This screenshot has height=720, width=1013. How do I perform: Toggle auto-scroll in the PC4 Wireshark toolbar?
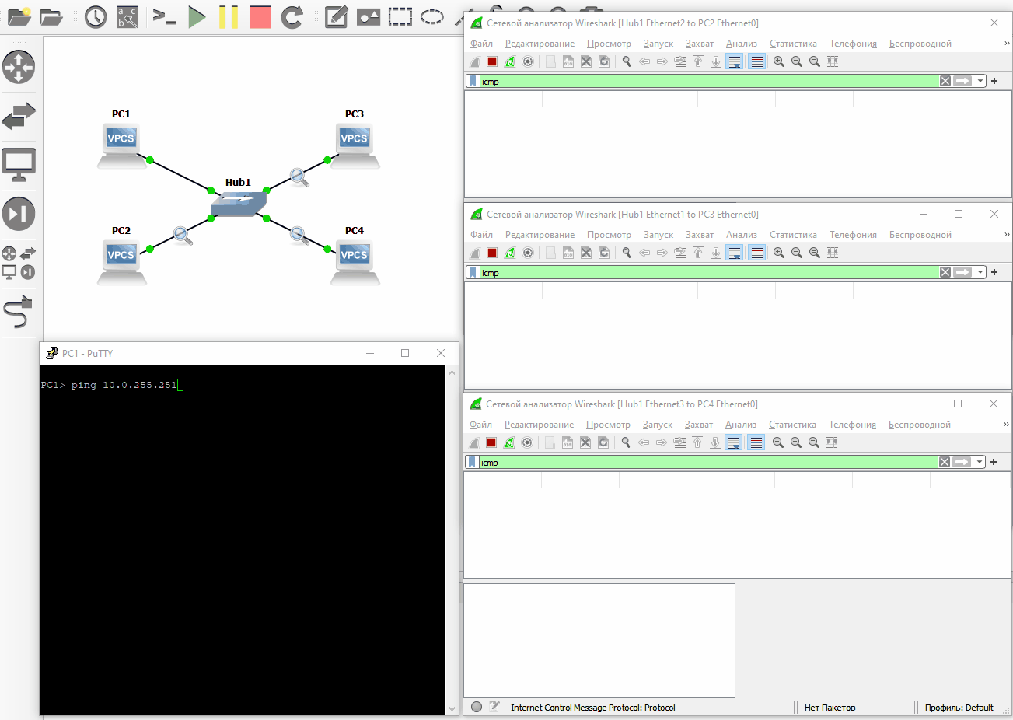pos(734,442)
